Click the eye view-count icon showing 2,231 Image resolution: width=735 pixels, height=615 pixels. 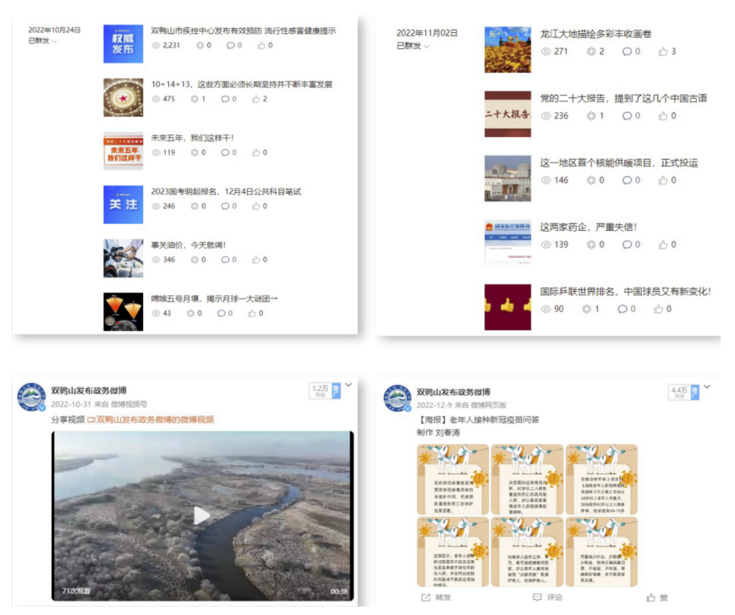[156, 46]
